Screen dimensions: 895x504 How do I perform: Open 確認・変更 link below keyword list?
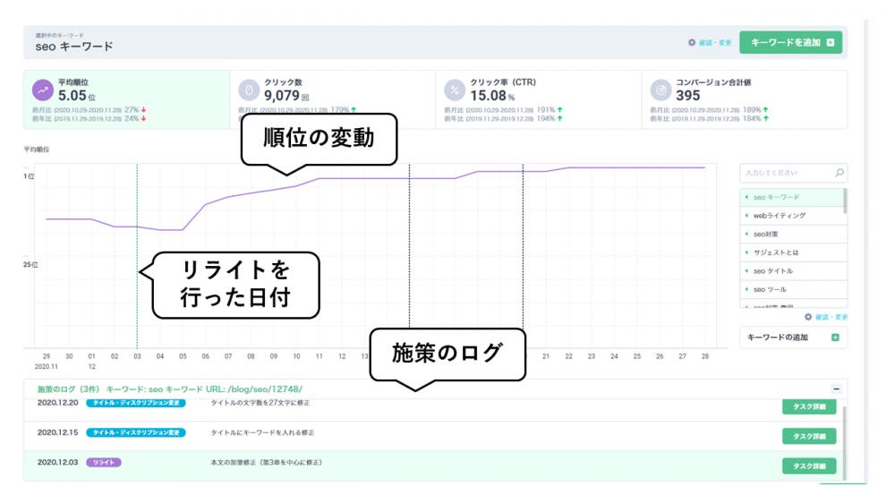[831, 317]
